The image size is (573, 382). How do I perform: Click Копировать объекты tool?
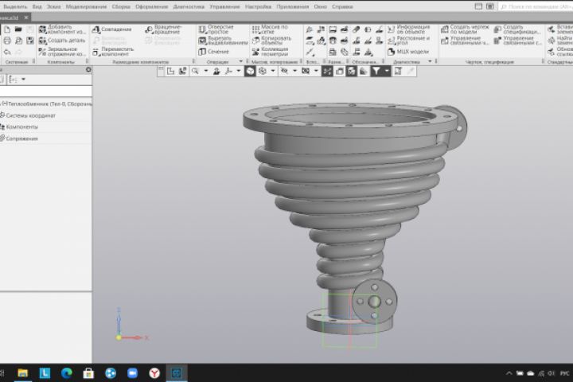(x=272, y=41)
